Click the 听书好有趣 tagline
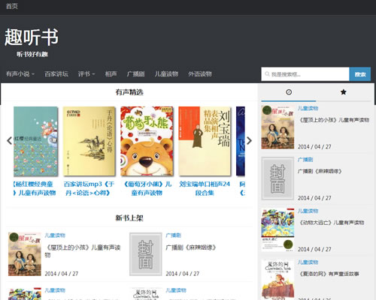Image resolution: width=376 pixels, height=300 pixels. [x=32, y=54]
